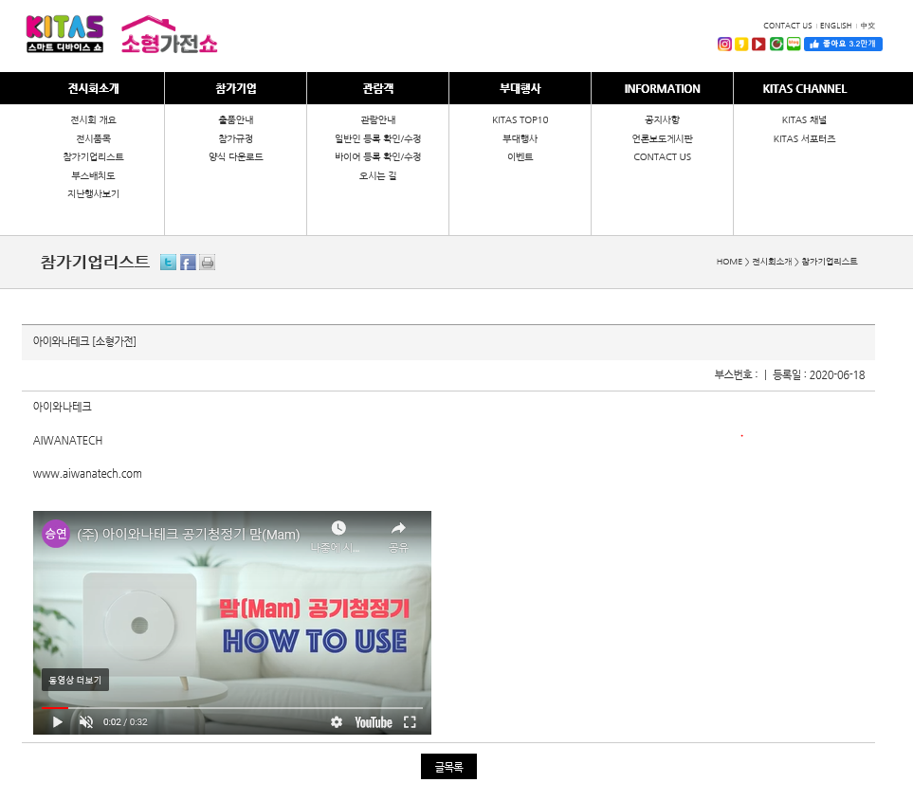913x801 pixels.
Task: Click the 승연 channel avatar
Action: coord(56,534)
